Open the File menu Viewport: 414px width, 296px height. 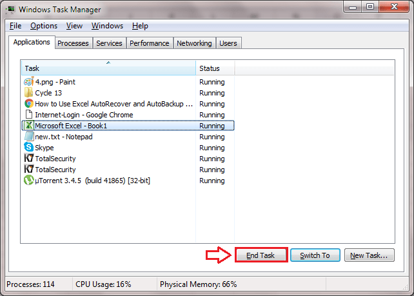coord(15,26)
